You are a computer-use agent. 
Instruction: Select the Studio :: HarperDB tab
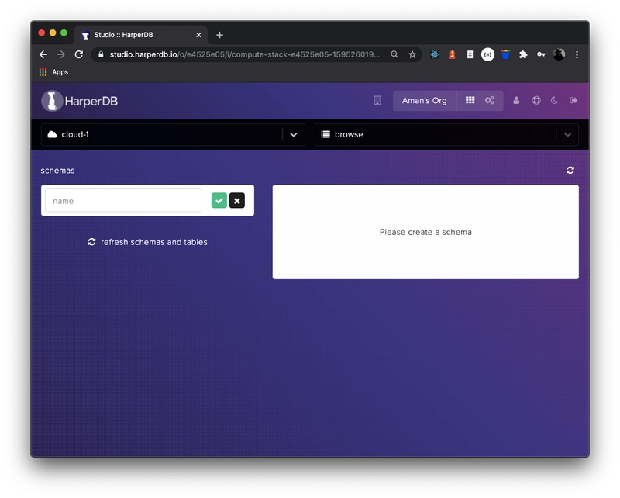tap(140, 35)
